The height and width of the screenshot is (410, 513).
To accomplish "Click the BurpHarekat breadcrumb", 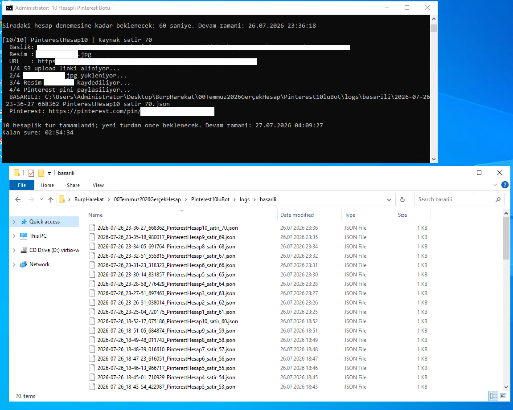I will click(x=89, y=199).
